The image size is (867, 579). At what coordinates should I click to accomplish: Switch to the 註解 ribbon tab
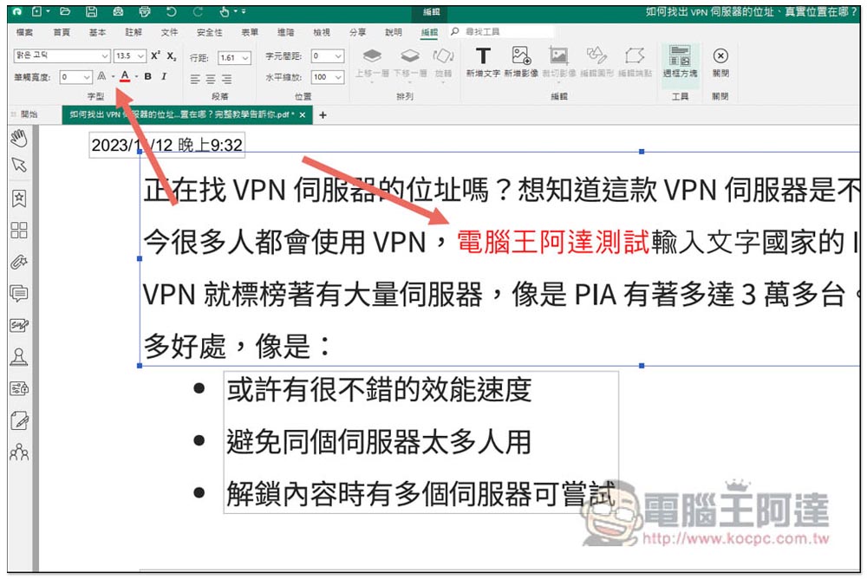pos(134,32)
